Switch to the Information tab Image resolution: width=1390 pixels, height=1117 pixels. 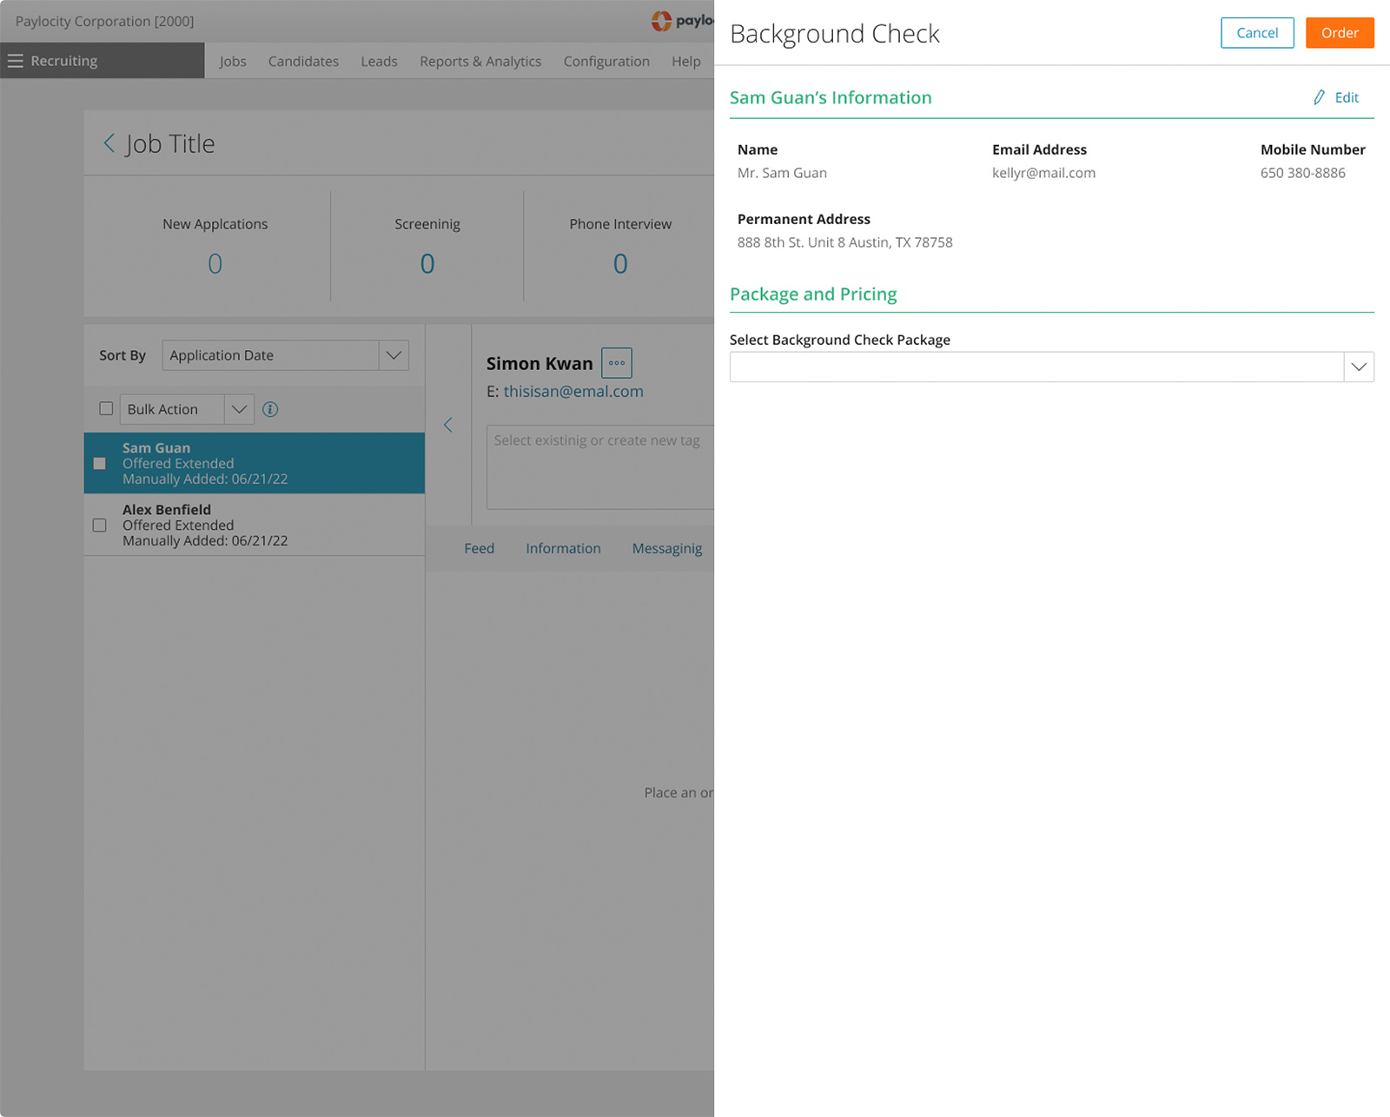coord(563,548)
